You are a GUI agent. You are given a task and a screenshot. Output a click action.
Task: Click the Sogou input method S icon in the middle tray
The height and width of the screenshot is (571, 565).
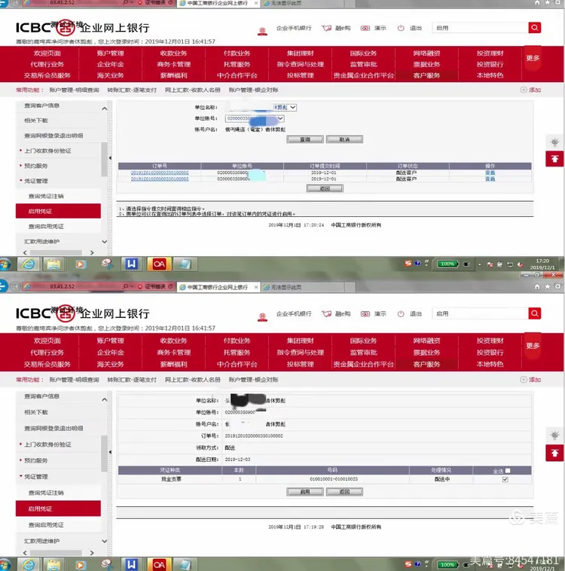point(408,264)
